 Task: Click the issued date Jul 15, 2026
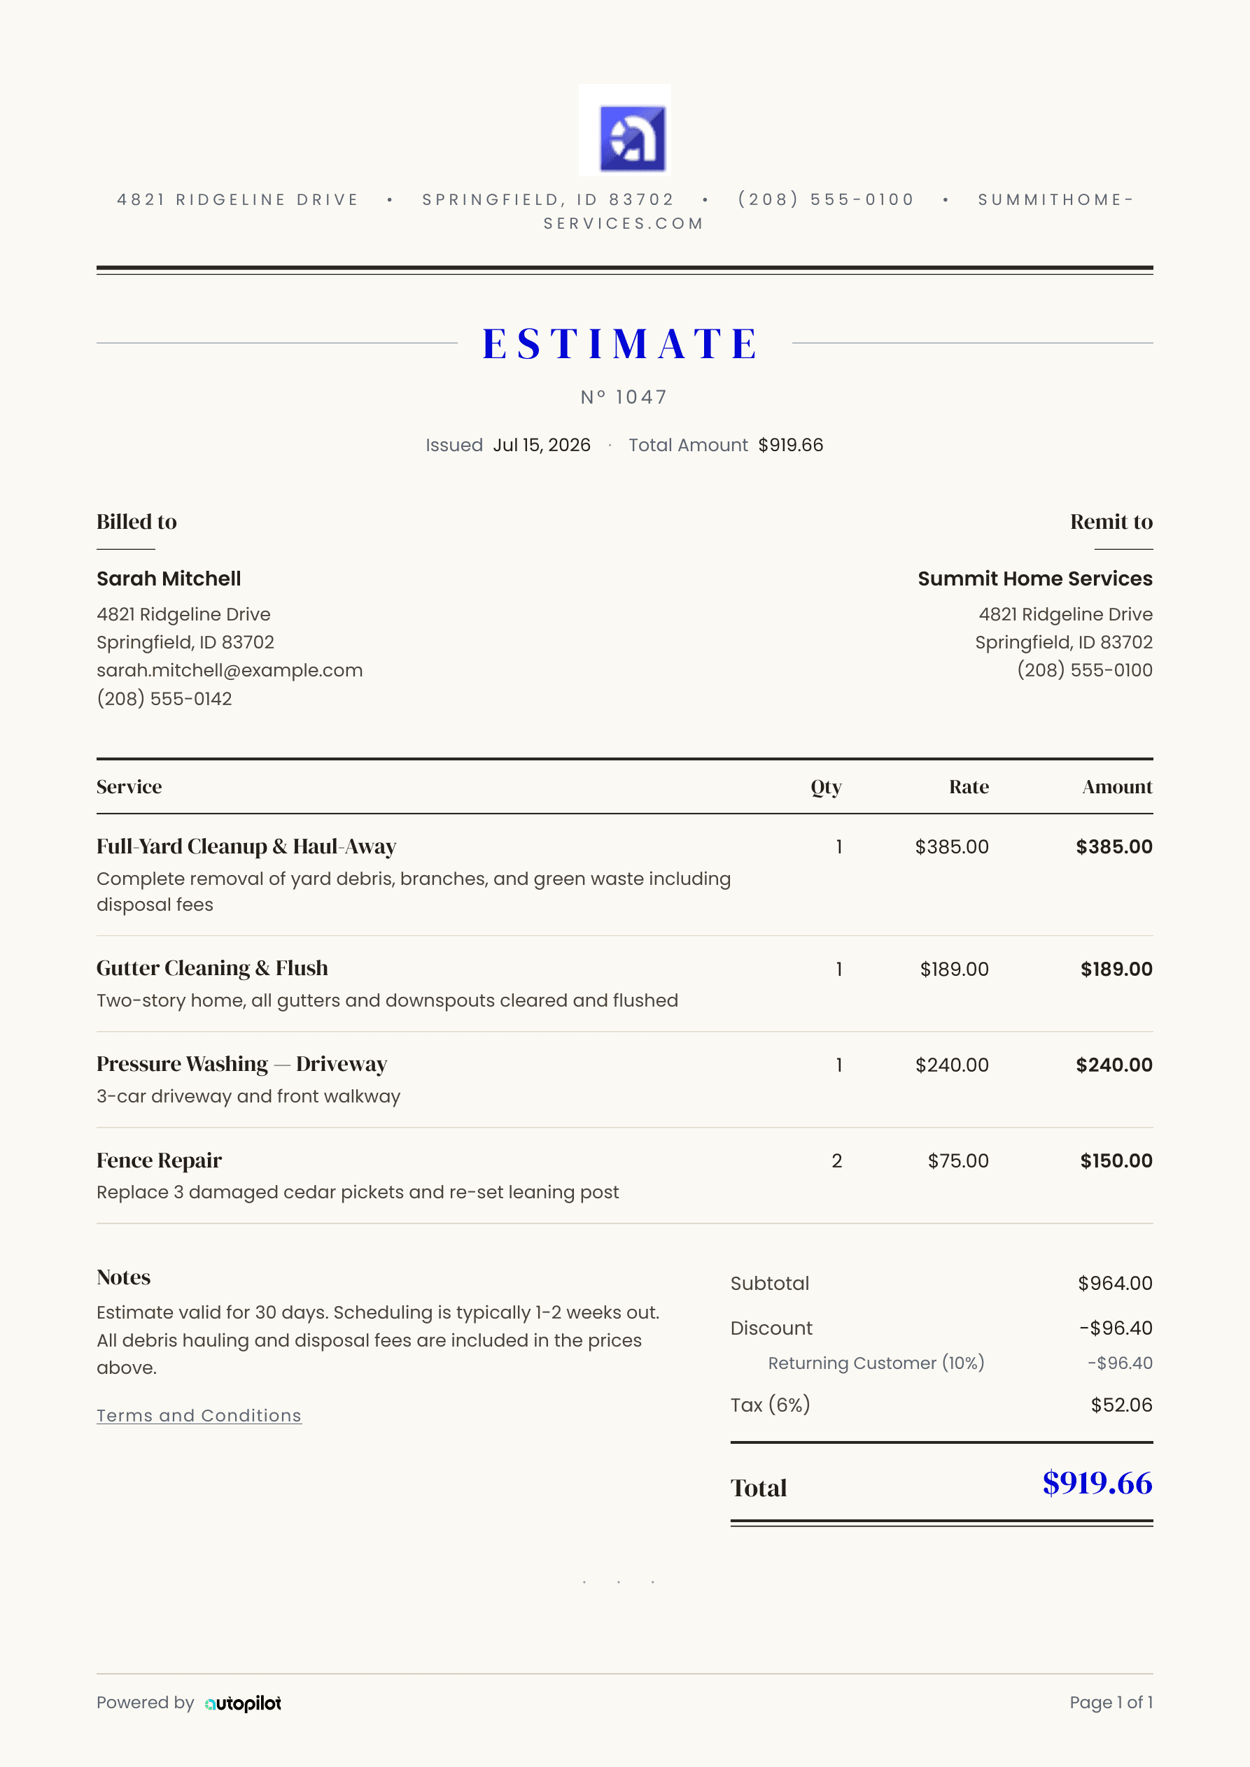point(542,445)
